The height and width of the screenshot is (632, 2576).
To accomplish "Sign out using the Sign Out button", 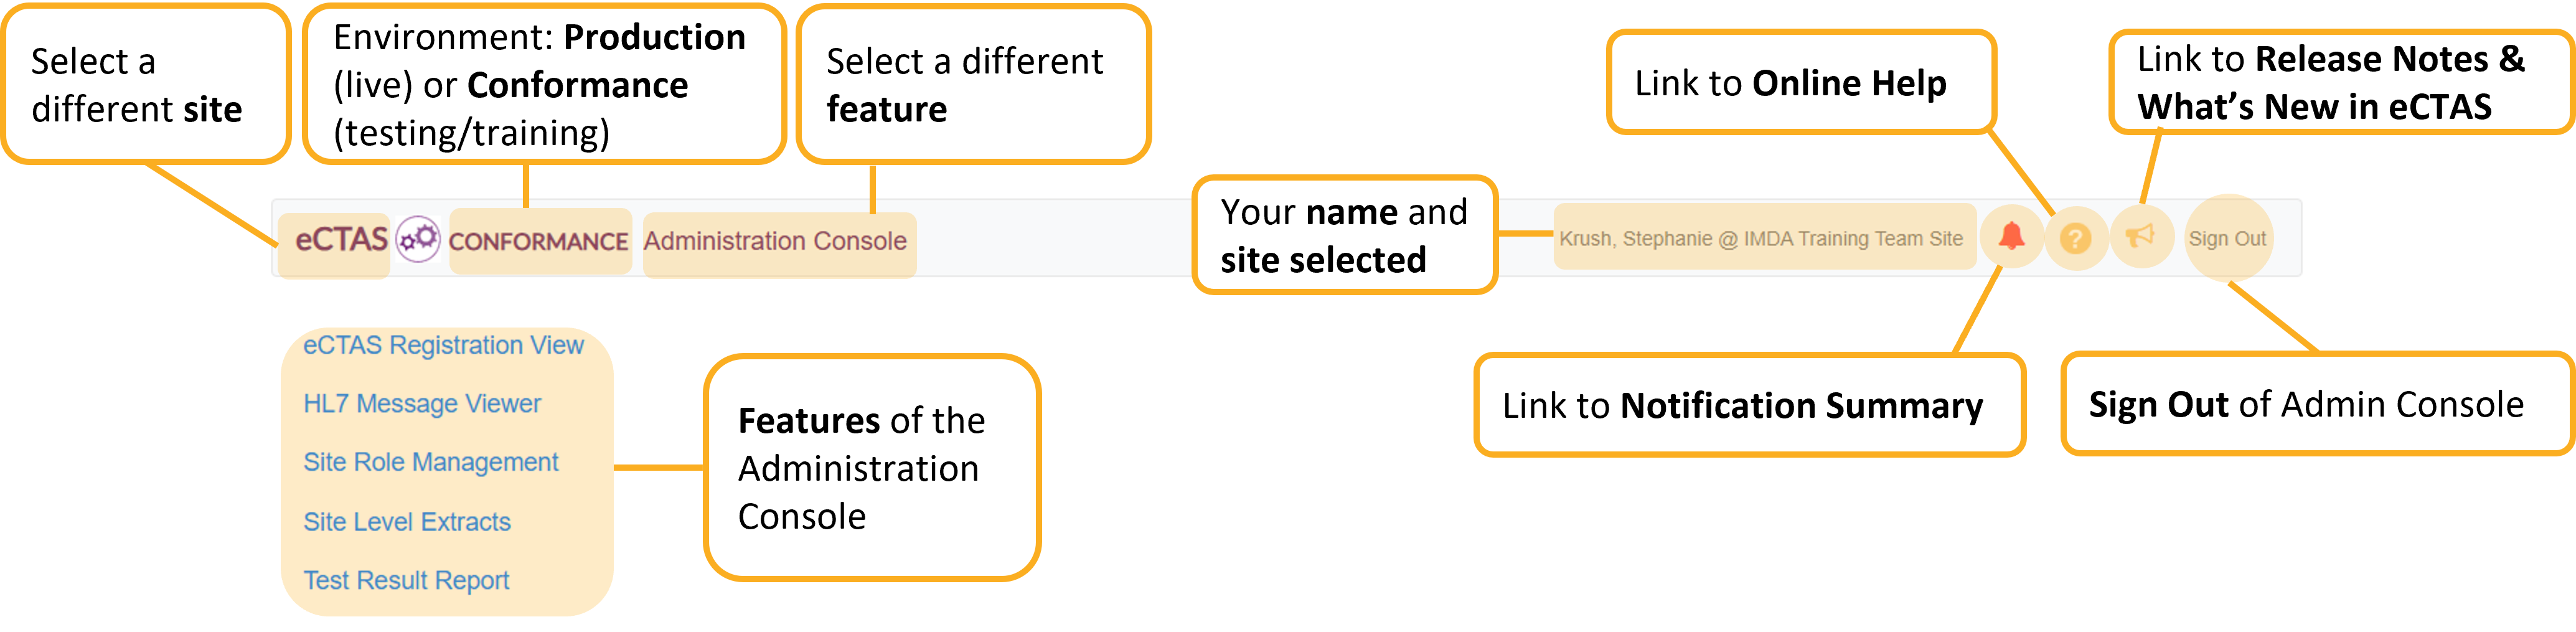I will coord(2227,239).
